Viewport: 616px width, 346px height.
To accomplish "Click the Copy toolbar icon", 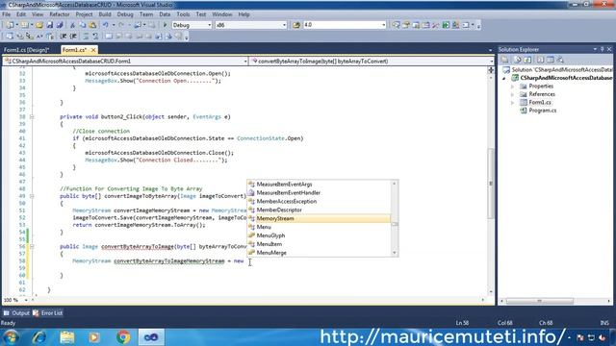I will tap(83, 25).
